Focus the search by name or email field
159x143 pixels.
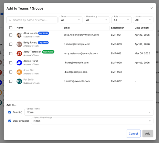coord(32,20)
